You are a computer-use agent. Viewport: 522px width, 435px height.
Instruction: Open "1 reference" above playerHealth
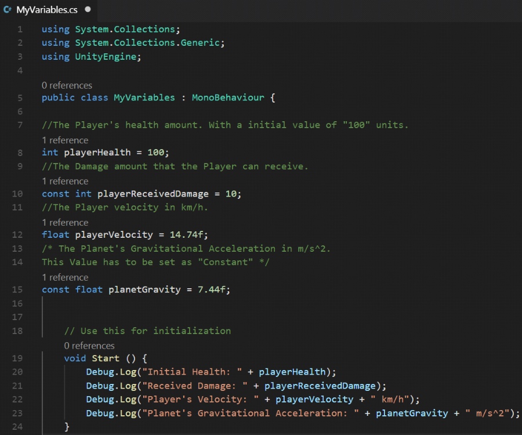tap(65, 140)
